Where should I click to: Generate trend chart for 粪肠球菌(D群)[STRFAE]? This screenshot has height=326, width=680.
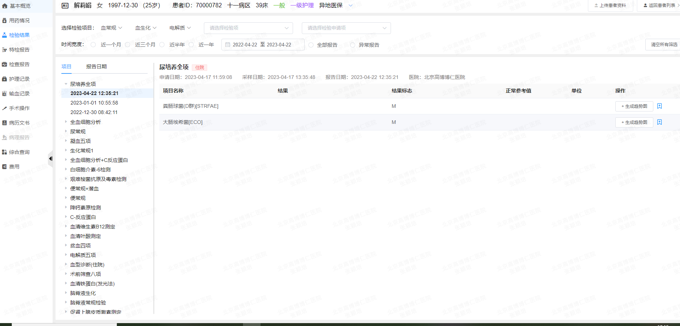(634, 106)
